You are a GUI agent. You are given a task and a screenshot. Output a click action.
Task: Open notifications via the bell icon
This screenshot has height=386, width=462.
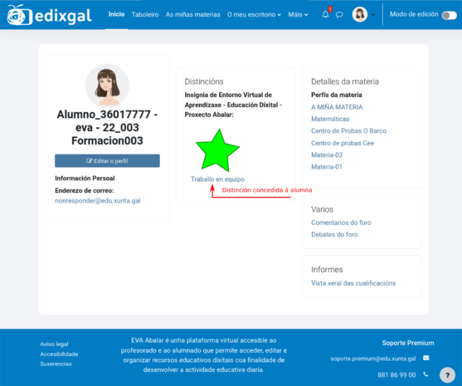(x=325, y=14)
